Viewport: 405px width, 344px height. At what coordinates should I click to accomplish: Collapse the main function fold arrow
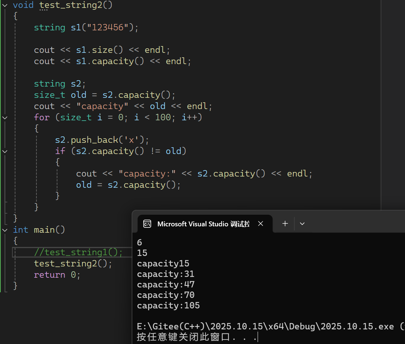point(4,230)
